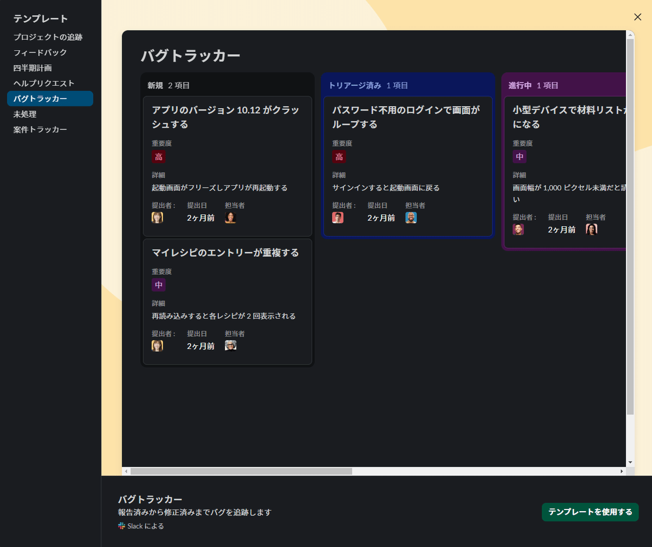Click submitter avatar on アプリのバージョン card
Image resolution: width=652 pixels, height=547 pixels.
click(x=157, y=217)
